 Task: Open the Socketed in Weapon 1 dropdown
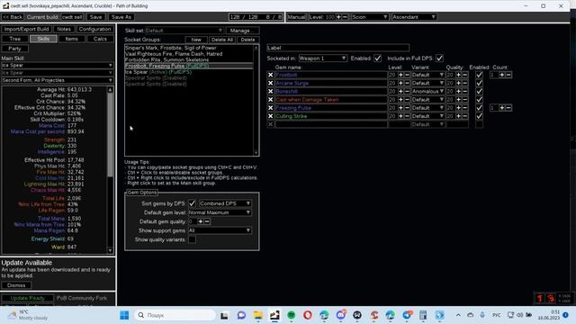pos(322,58)
